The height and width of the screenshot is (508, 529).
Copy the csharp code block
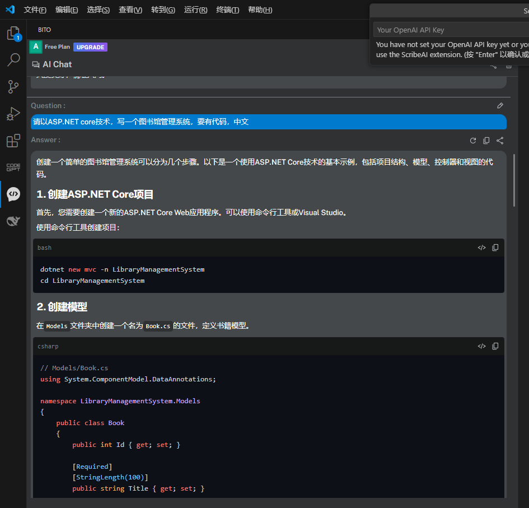point(495,346)
